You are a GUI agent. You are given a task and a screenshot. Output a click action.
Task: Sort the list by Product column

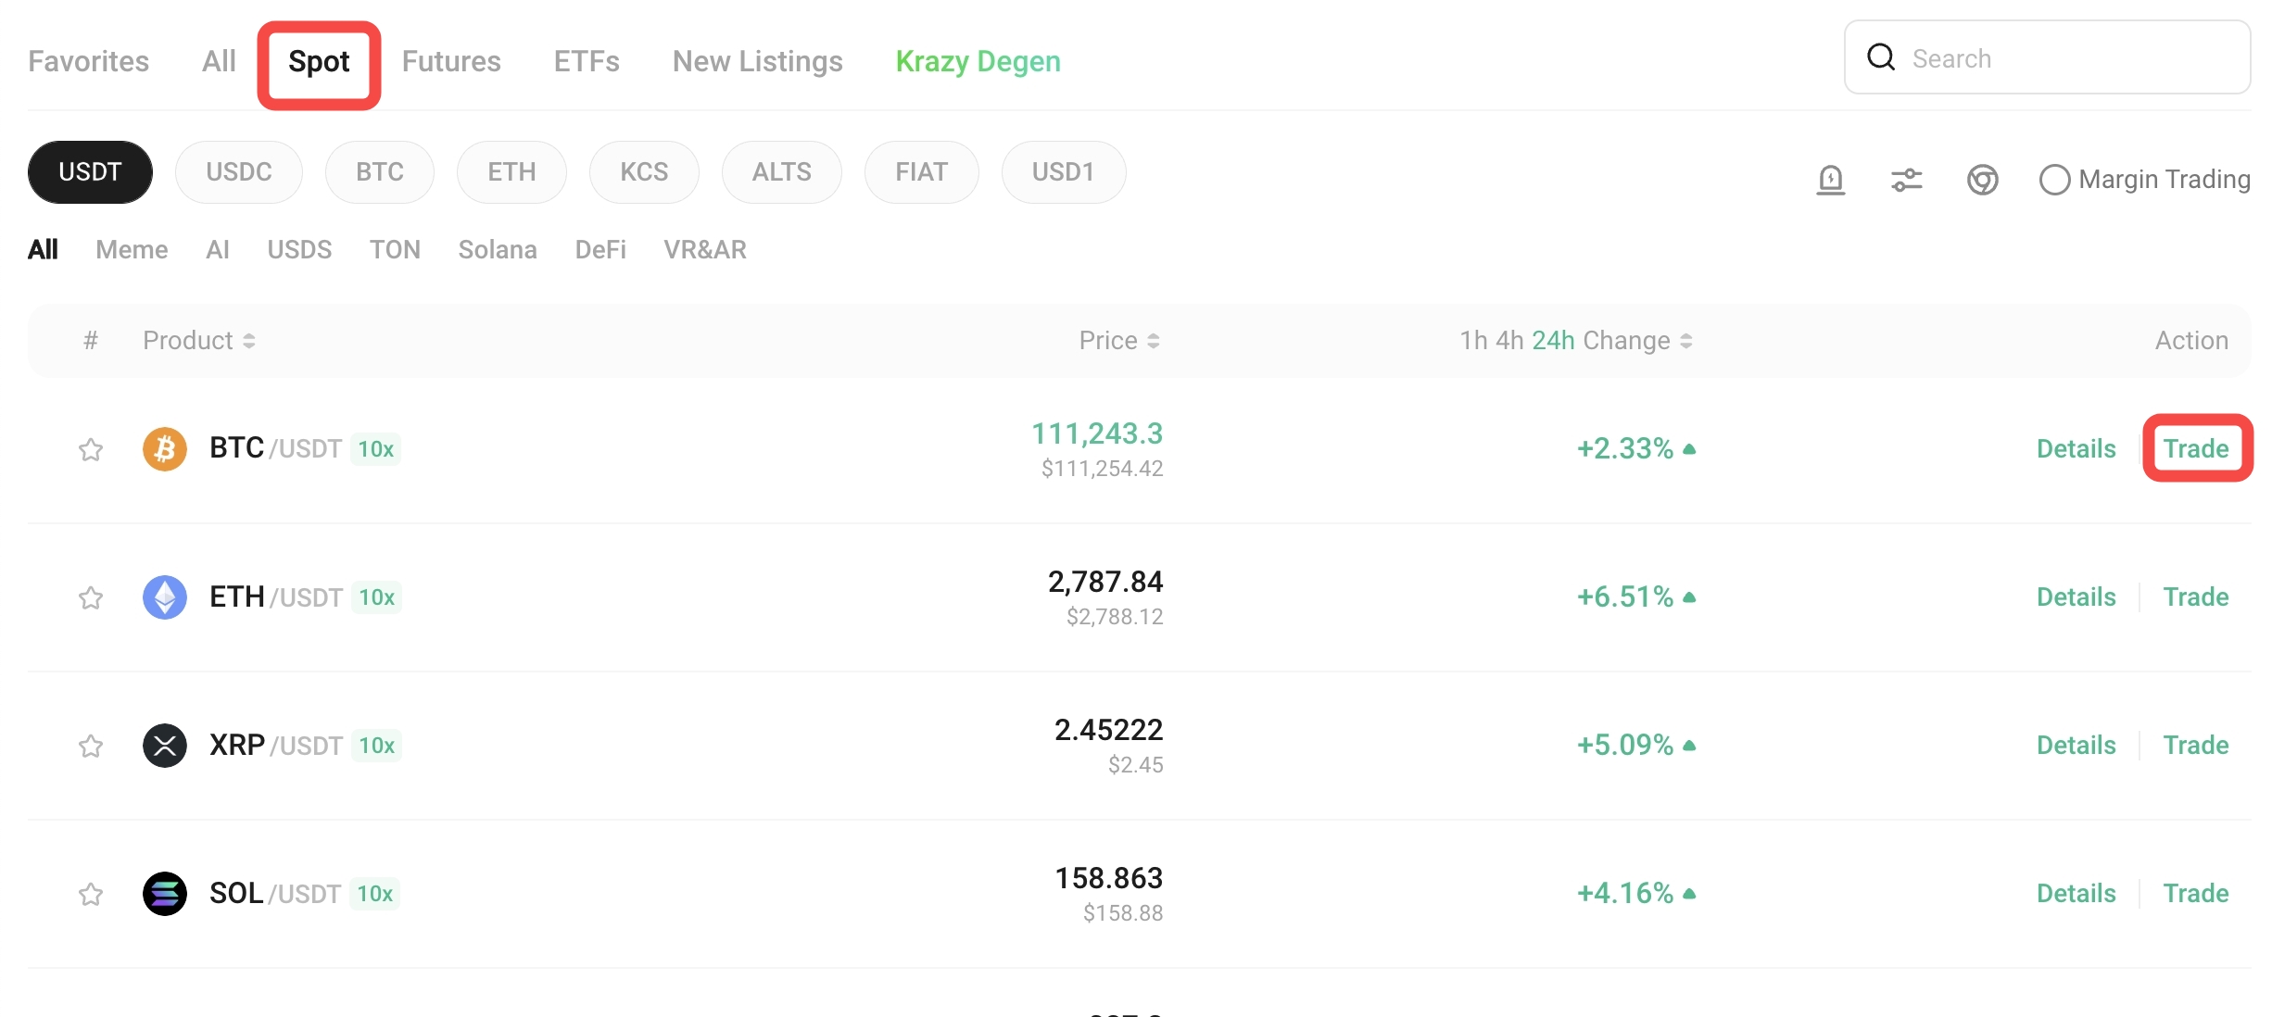click(x=198, y=341)
